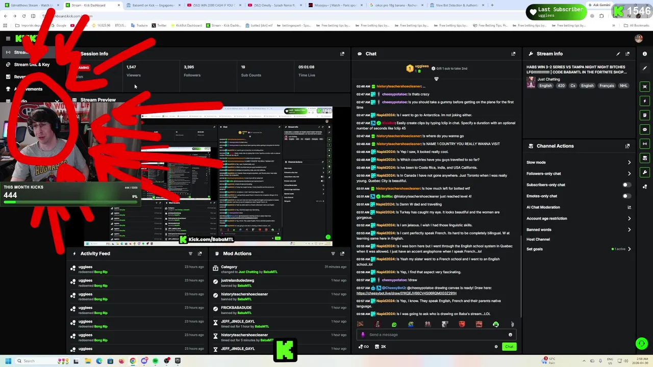Image resolution: width=653 pixels, height=367 pixels.
Task: Open the user avatar in top right
Action: [639, 39]
